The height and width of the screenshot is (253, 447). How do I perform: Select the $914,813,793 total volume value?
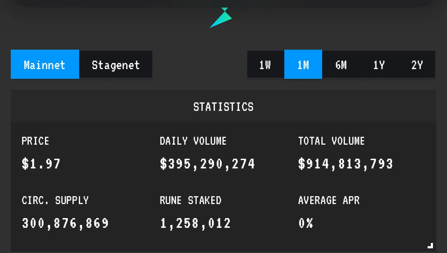346,164
